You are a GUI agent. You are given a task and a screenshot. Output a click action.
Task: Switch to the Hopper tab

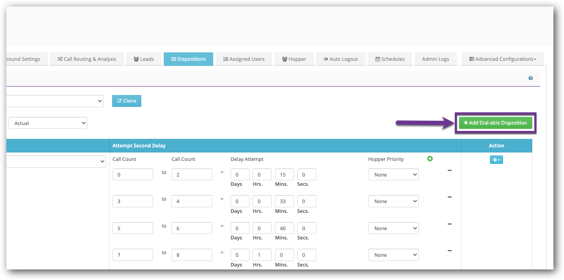(x=294, y=59)
